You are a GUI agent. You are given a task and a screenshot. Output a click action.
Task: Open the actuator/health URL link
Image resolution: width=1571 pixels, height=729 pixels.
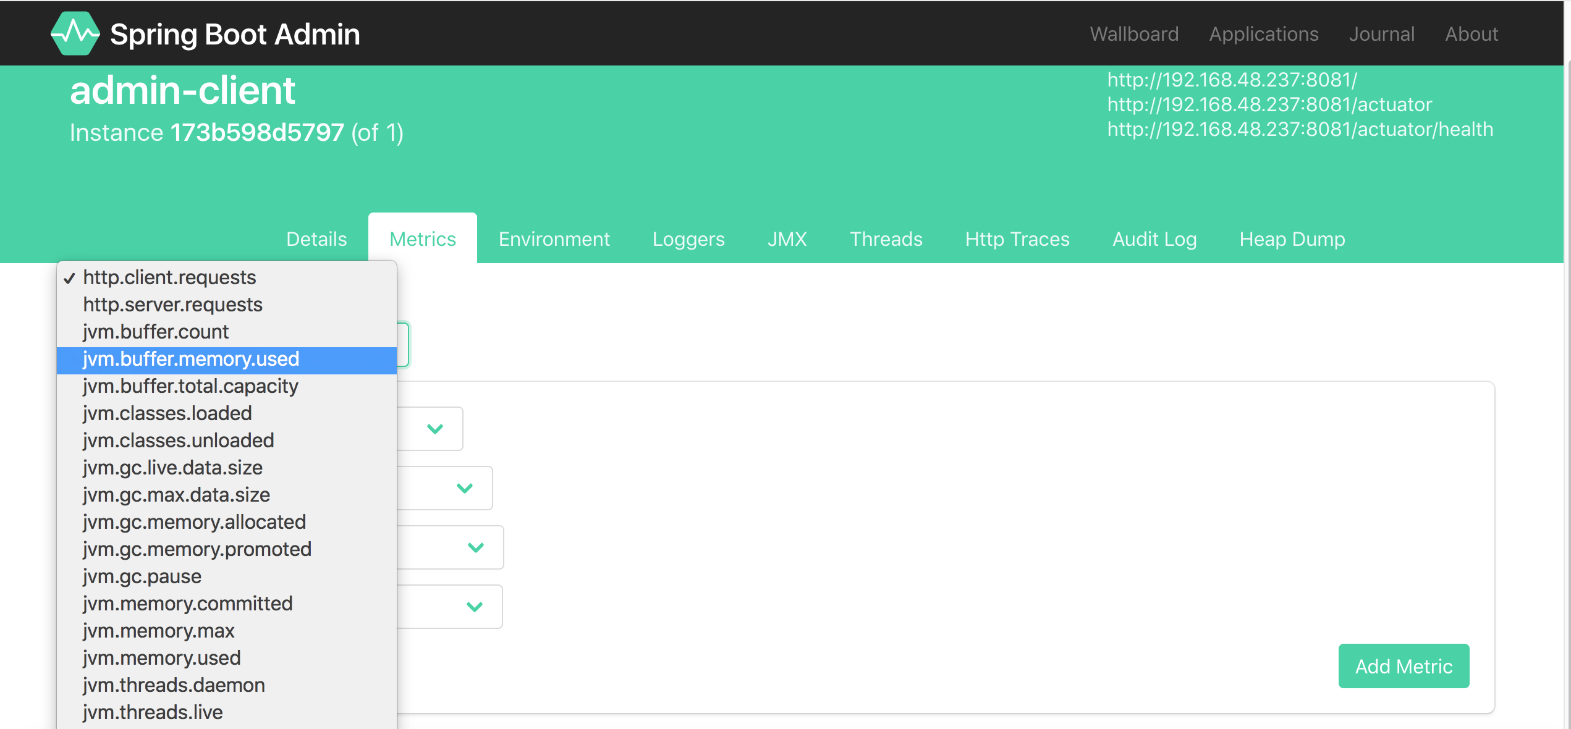(1300, 129)
